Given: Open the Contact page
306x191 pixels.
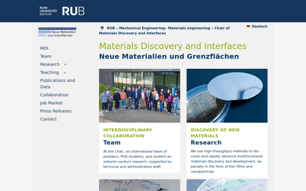Looking at the screenshot, I should [x=48, y=119].
